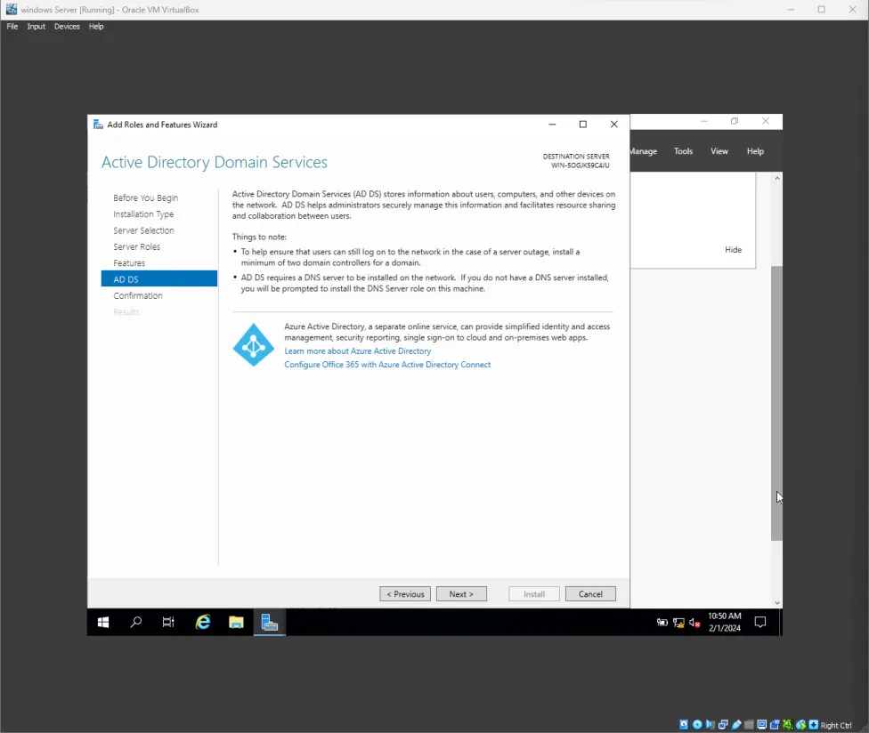This screenshot has width=869, height=733.
Task: Click VirtualBox mouse integration status icon
Action: click(800, 725)
